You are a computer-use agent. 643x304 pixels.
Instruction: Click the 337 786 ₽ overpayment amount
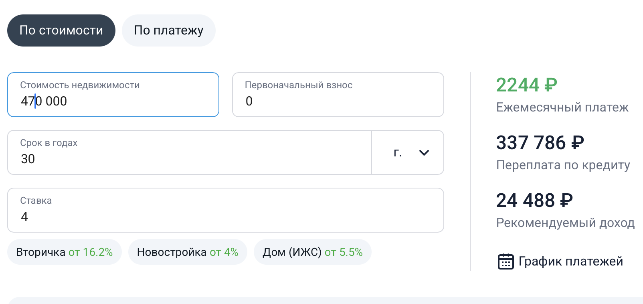click(x=540, y=143)
